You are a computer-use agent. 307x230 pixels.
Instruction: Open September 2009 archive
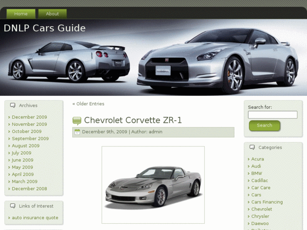(30, 138)
